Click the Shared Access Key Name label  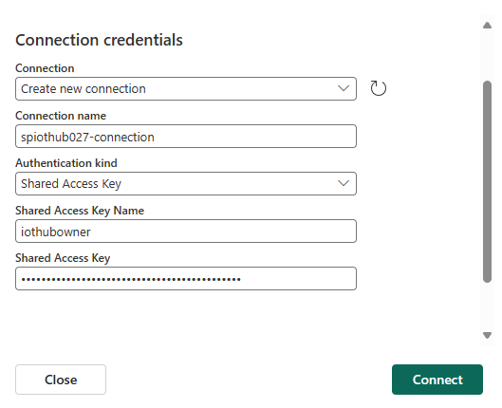(80, 211)
